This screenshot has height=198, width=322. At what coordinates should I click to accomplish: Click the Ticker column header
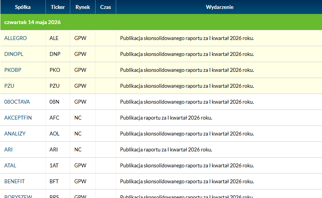tap(58, 7)
